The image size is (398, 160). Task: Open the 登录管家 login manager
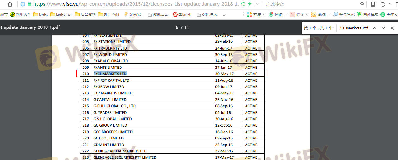[344, 15]
